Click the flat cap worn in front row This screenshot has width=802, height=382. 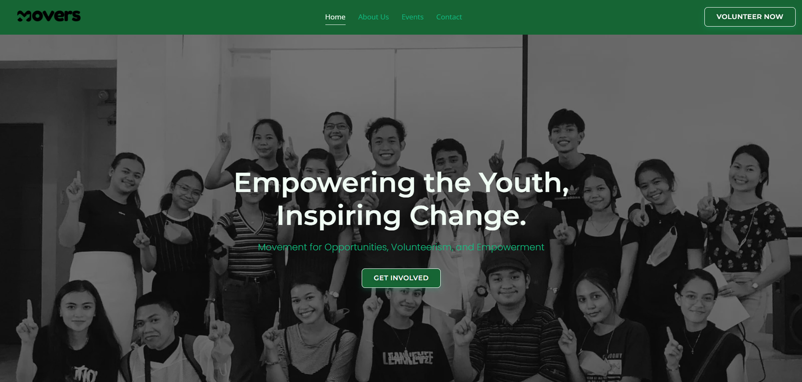coord(505,261)
